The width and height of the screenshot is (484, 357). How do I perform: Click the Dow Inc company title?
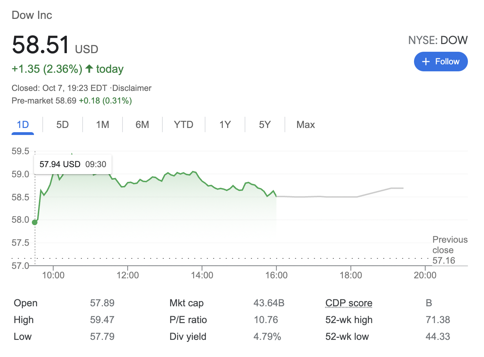32,15
